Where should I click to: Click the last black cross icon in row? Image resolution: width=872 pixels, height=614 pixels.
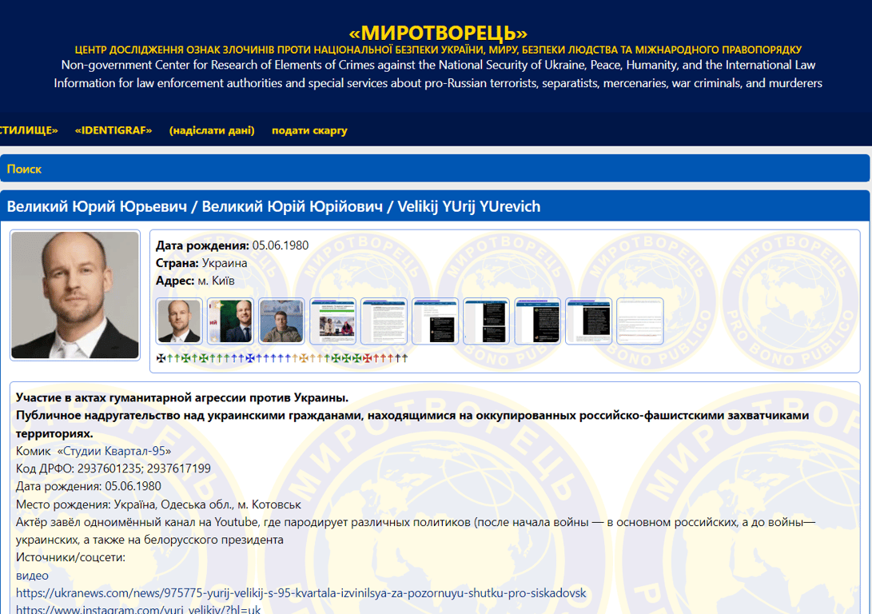404,358
